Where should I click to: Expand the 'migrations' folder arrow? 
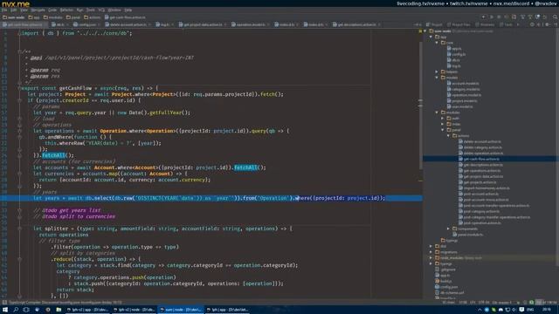(x=431, y=252)
